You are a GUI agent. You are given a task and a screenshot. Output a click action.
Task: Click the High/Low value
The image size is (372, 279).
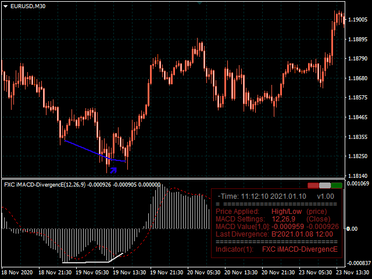[287, 212]
